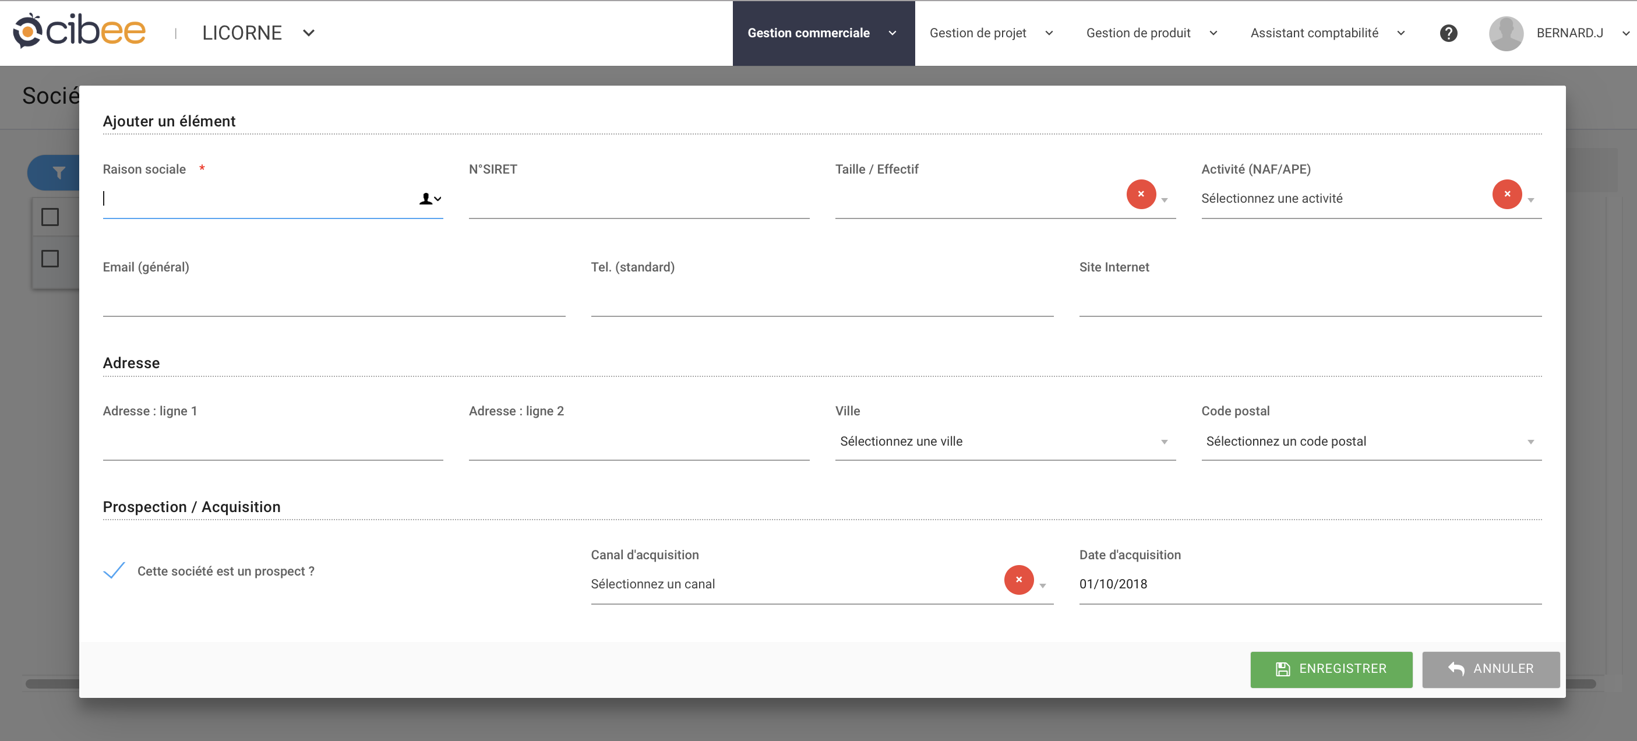Uncheck 'Cette société est un prospect ?'
This screenshot has height=741, width=1637.
113,571
